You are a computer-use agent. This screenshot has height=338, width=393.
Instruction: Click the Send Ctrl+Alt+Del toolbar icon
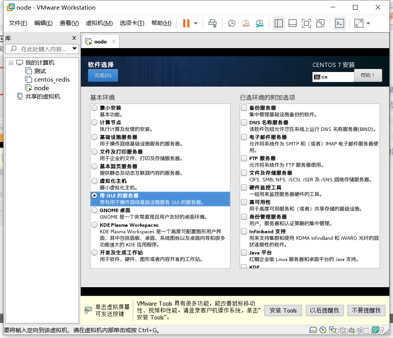(x=213, y=23)
